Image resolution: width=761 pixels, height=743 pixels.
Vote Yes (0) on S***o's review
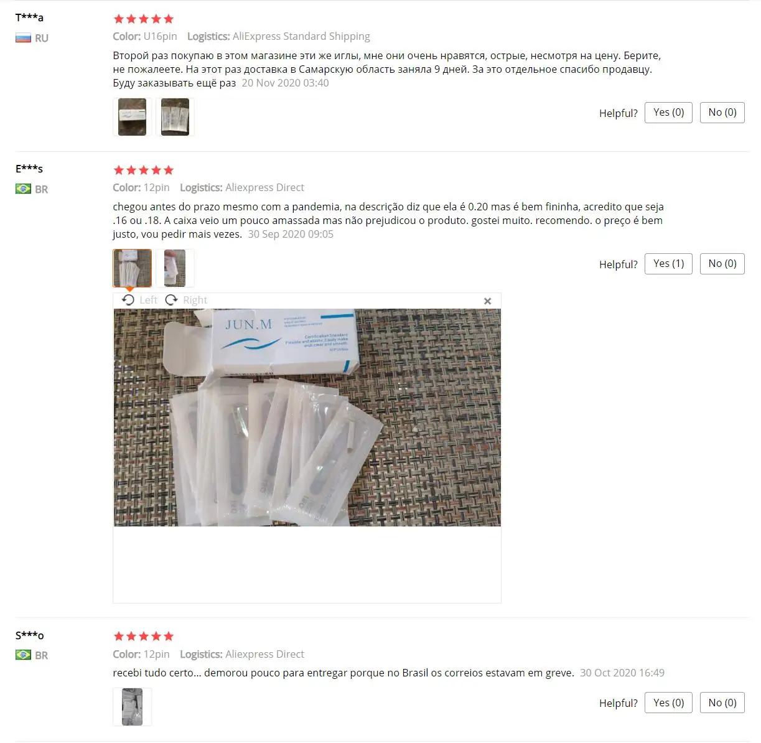(668, 703)
